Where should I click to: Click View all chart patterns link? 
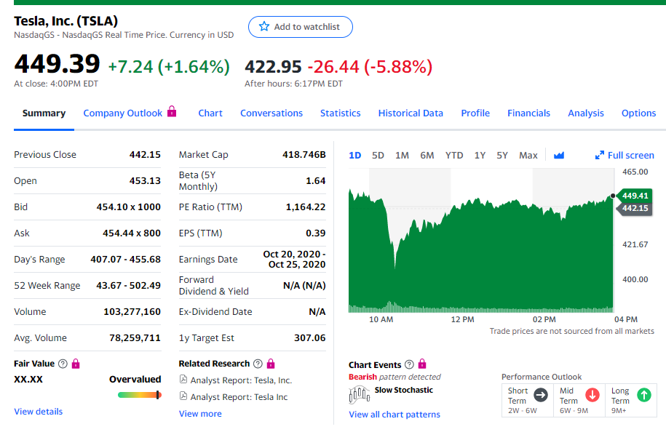(395, 415)
